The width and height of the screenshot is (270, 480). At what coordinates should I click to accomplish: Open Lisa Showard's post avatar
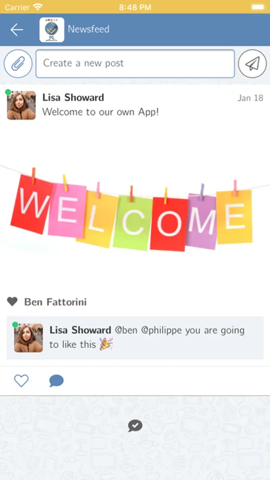(x=21, y=105)
